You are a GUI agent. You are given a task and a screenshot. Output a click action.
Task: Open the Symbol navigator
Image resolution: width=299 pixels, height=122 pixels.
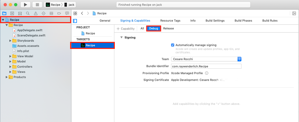pyautogui.click(x=20, y=13)
